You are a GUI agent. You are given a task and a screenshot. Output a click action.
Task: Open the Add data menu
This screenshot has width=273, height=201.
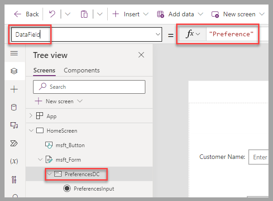click(x=181, y=14)
